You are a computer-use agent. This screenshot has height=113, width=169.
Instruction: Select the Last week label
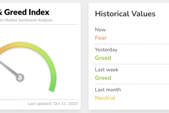click(x=107, y=69)
